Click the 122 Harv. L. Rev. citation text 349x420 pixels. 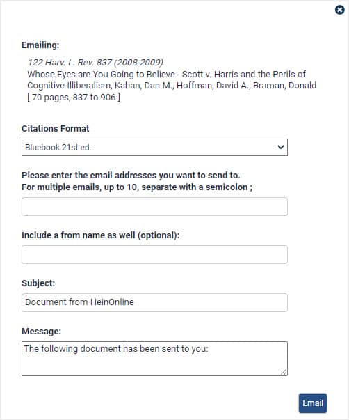pos(95,63)
